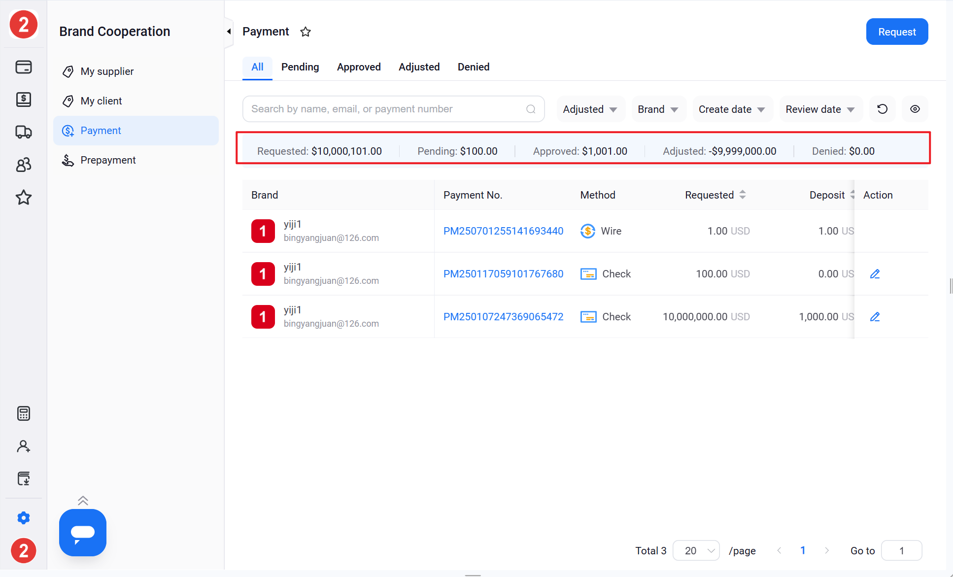Click the Method column header
This screenshot has height=577, width=953.
pyautogui.click(x=598, y=195)
